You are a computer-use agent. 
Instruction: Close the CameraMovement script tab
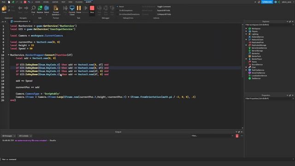pyautogui.click(x=29, y=22)
